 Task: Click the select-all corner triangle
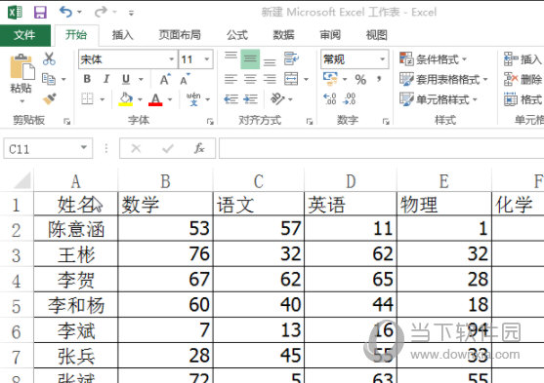(22, 180)
